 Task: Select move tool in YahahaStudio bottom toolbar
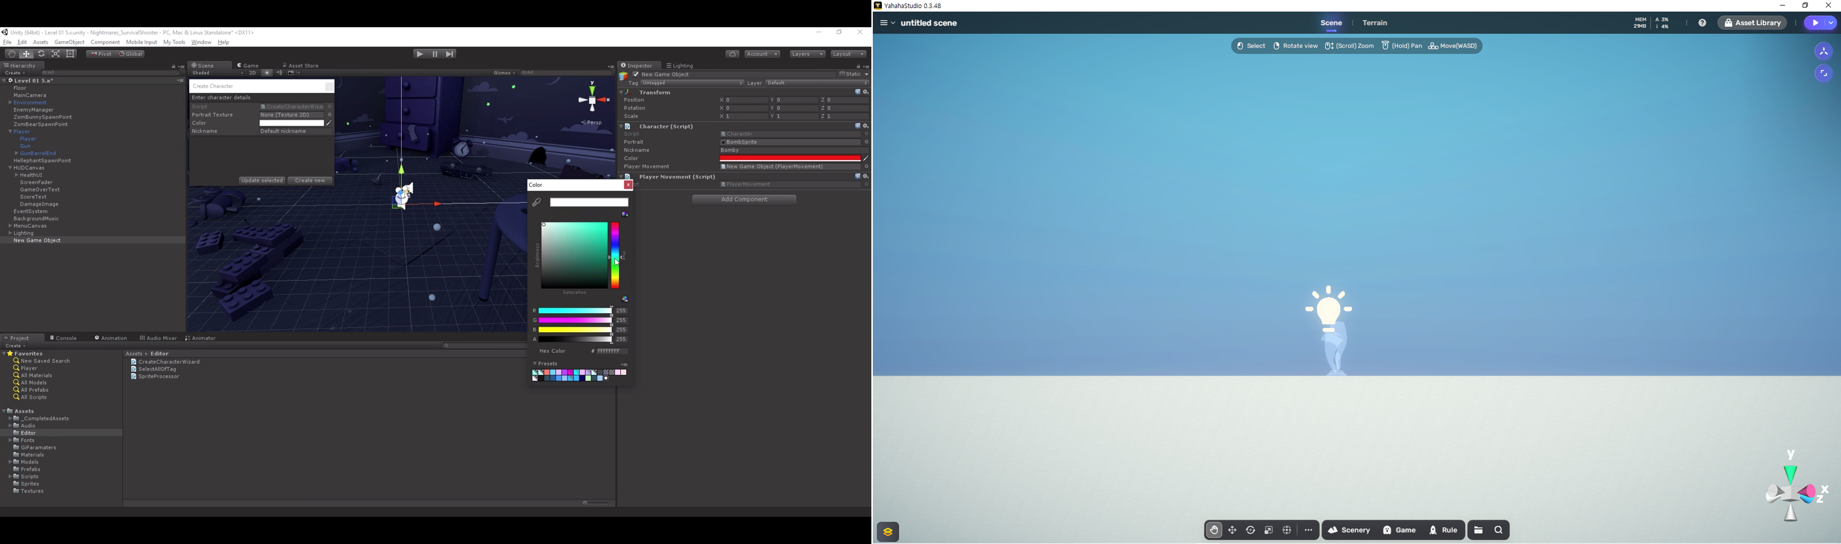pyautogui.click(x=1232, y=530)
